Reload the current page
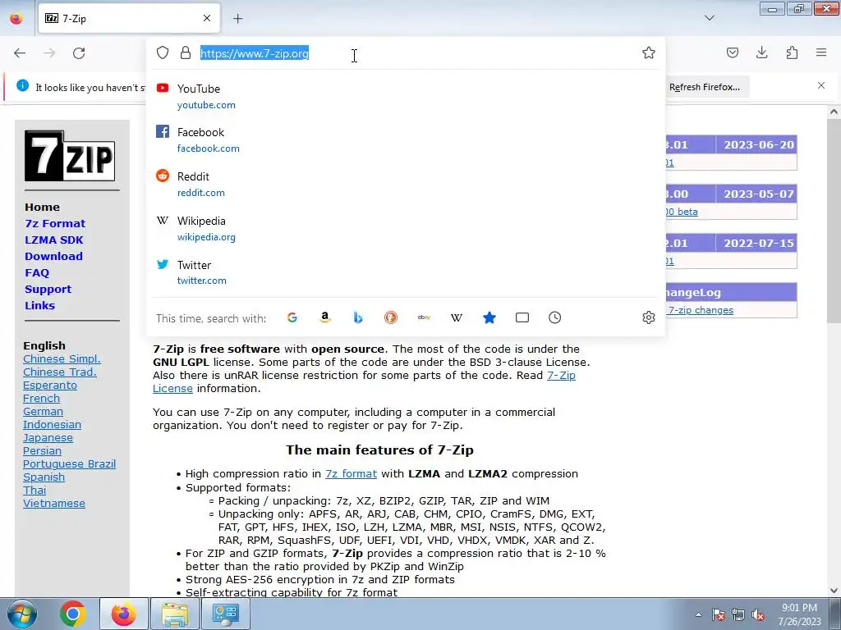 point(79,53)
